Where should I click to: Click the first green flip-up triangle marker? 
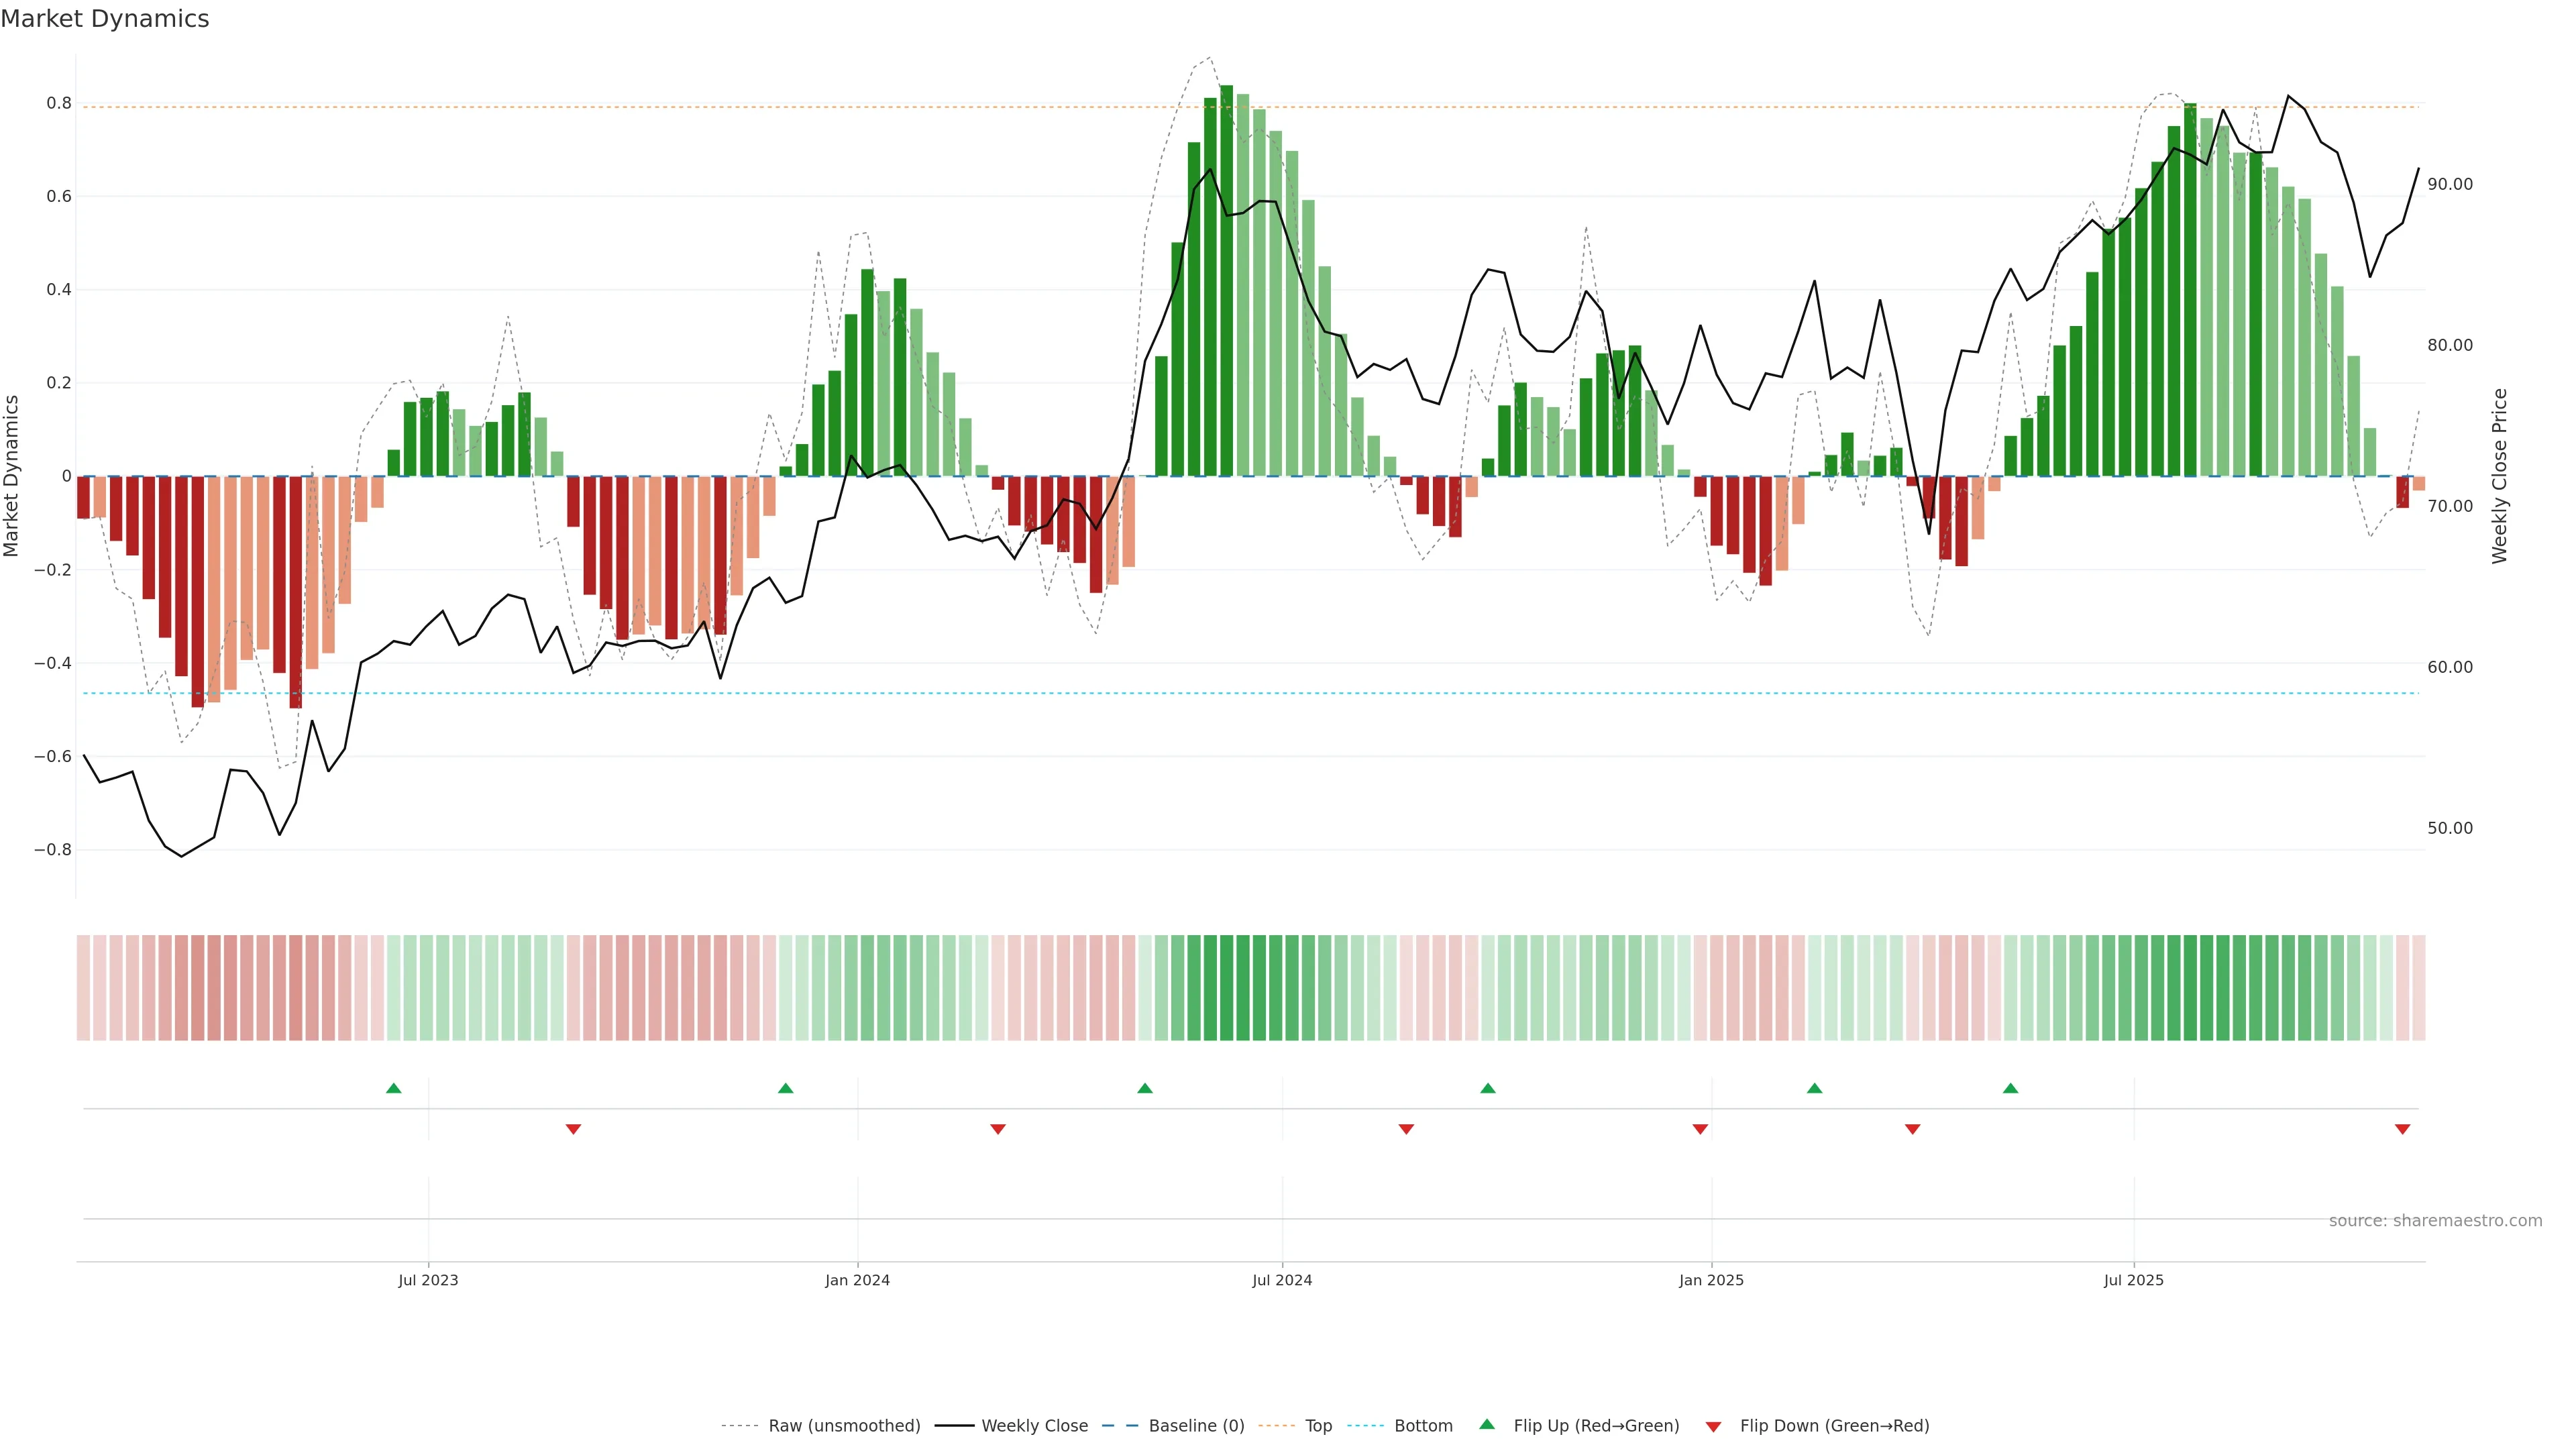[x=393, y=1088]
